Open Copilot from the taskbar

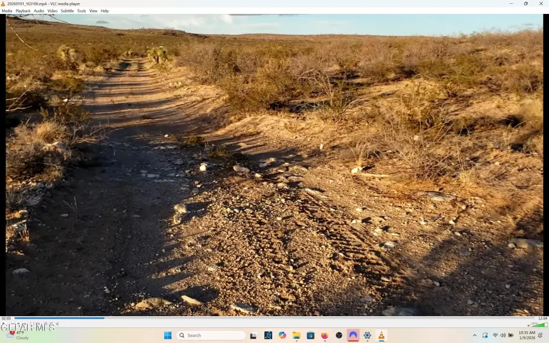[282, 335]
